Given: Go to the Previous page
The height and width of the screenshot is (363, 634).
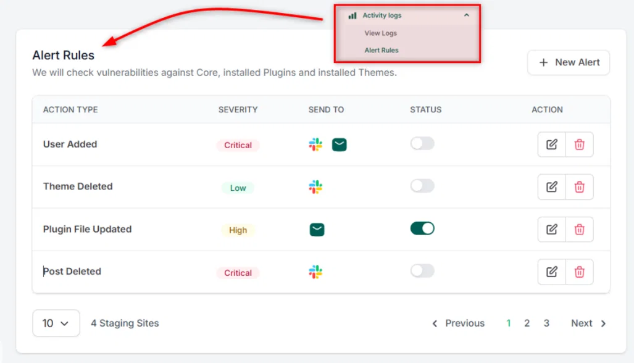Looking at the screenshot, I should click(x=458, y=323).
